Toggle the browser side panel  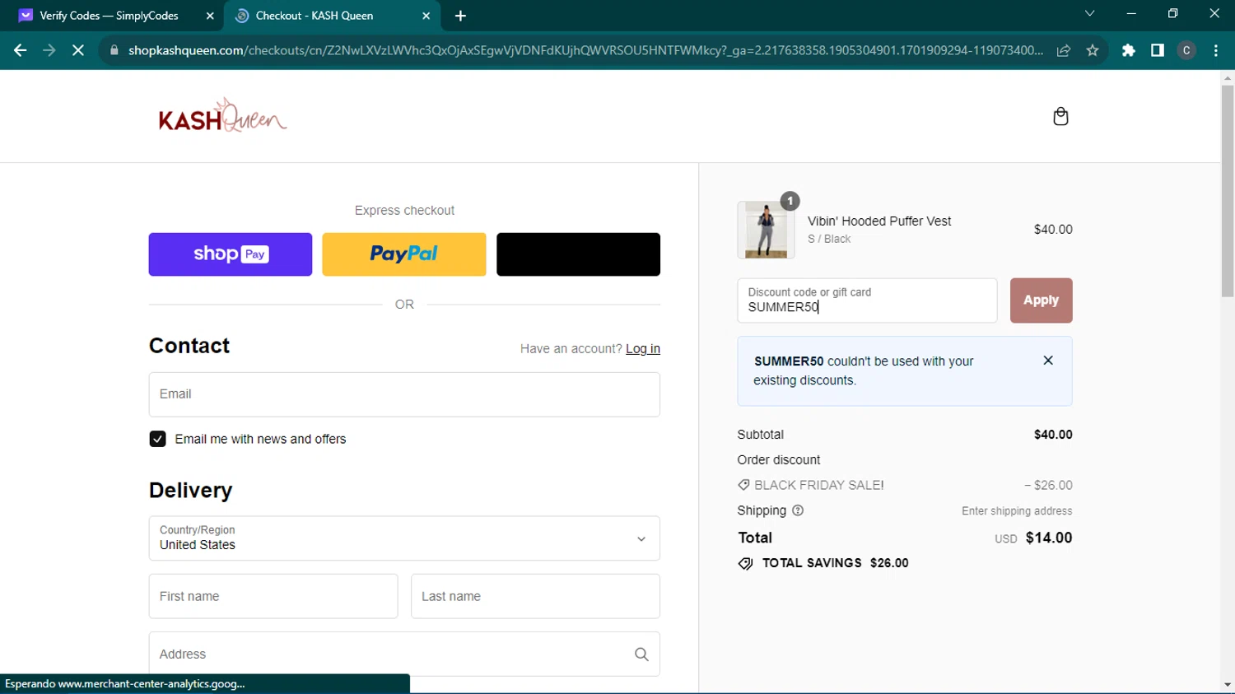click(1158, 50)
